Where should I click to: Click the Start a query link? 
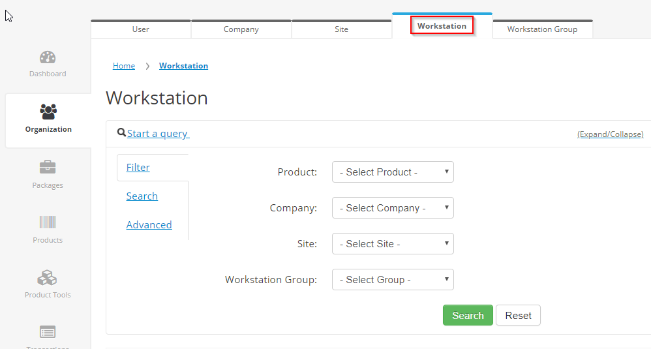[158, 134]
